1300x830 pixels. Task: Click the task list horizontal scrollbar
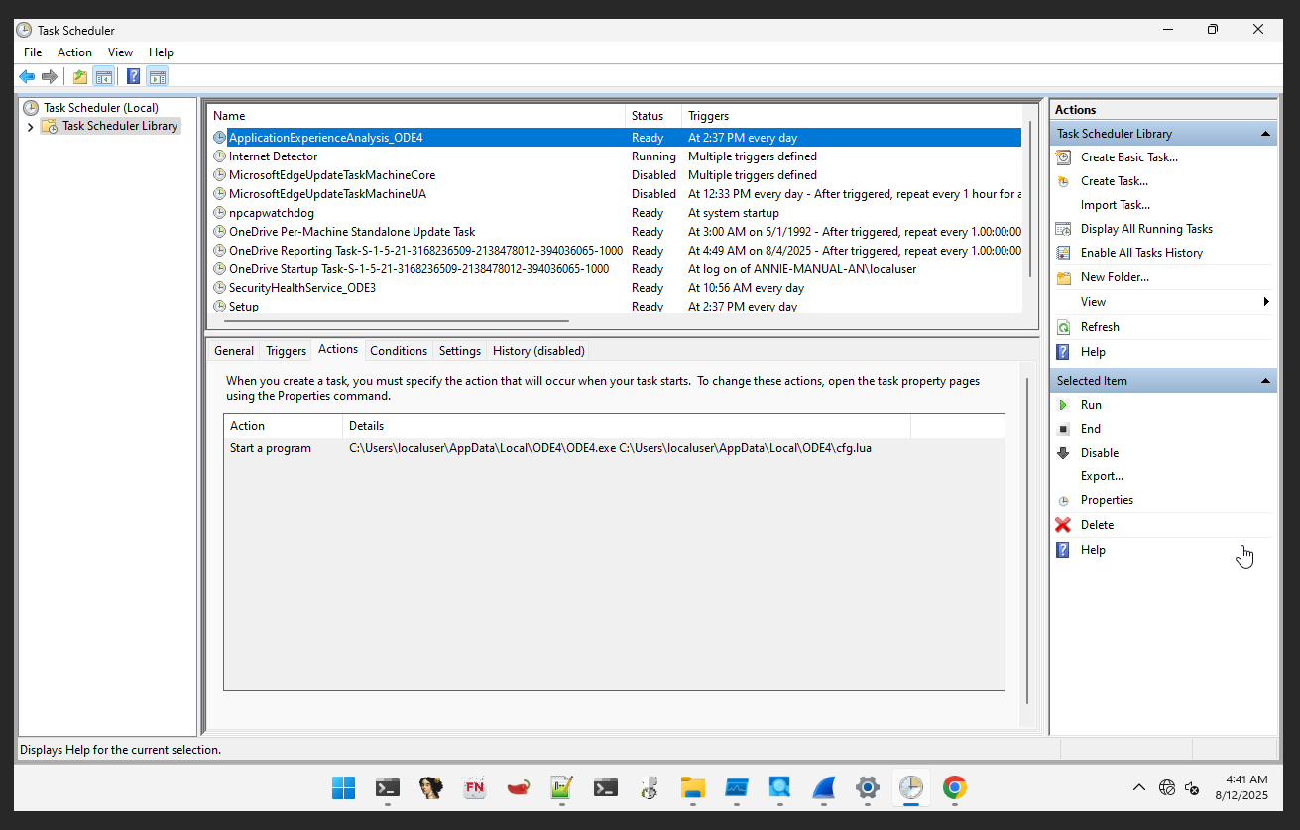click(x=397, y=321)
